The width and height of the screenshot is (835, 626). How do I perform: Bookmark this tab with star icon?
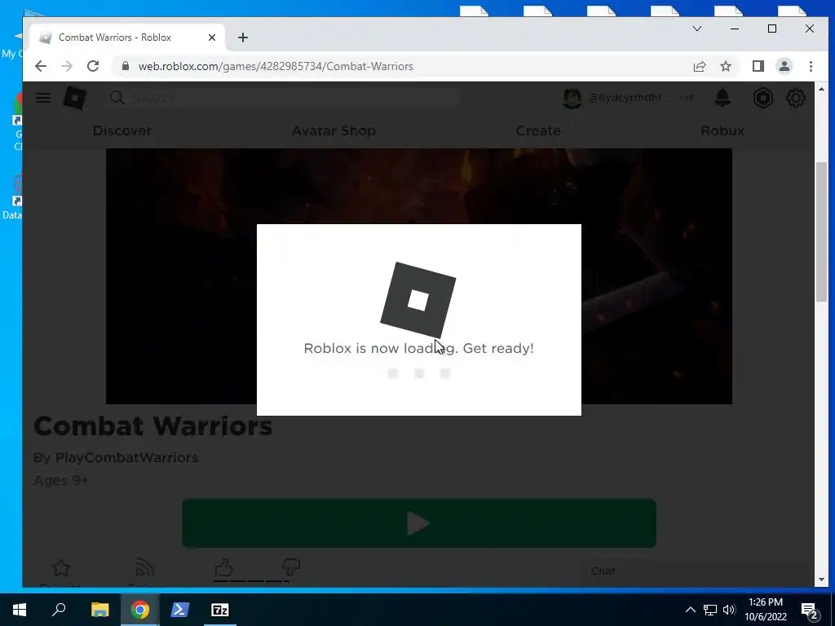pyautogui.click(x=725, y=66)
